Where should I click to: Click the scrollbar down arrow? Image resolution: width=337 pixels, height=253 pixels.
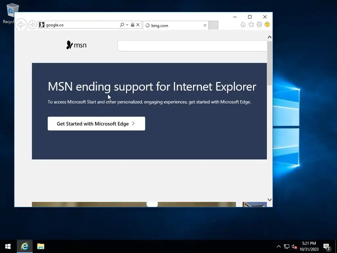point(270,200)
